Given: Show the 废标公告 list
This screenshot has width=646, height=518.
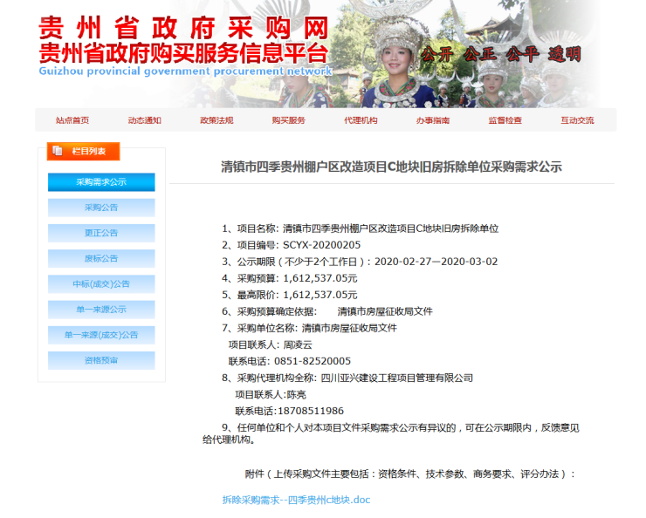Looking at the screenshot, I should (x=101, y=259).
